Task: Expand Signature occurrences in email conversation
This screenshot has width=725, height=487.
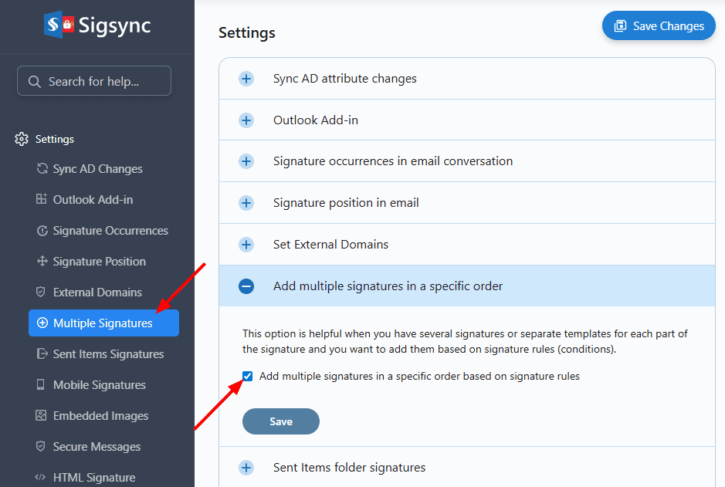Action: 246,161
